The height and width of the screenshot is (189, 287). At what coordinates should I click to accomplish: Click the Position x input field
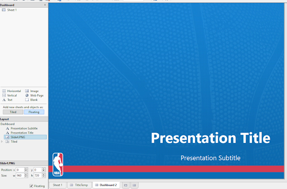tap(20, 170)
